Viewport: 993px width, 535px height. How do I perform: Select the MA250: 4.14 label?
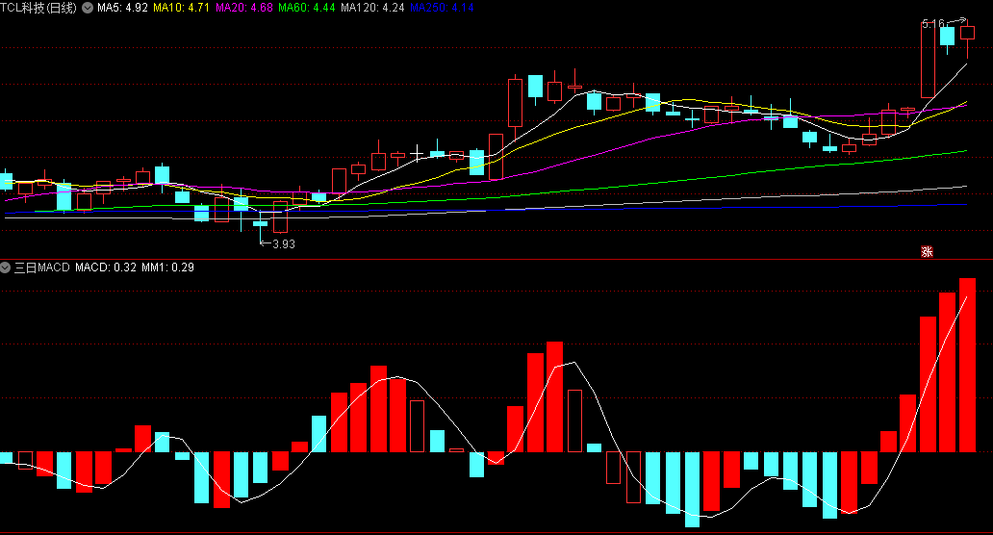pos(442,8)
